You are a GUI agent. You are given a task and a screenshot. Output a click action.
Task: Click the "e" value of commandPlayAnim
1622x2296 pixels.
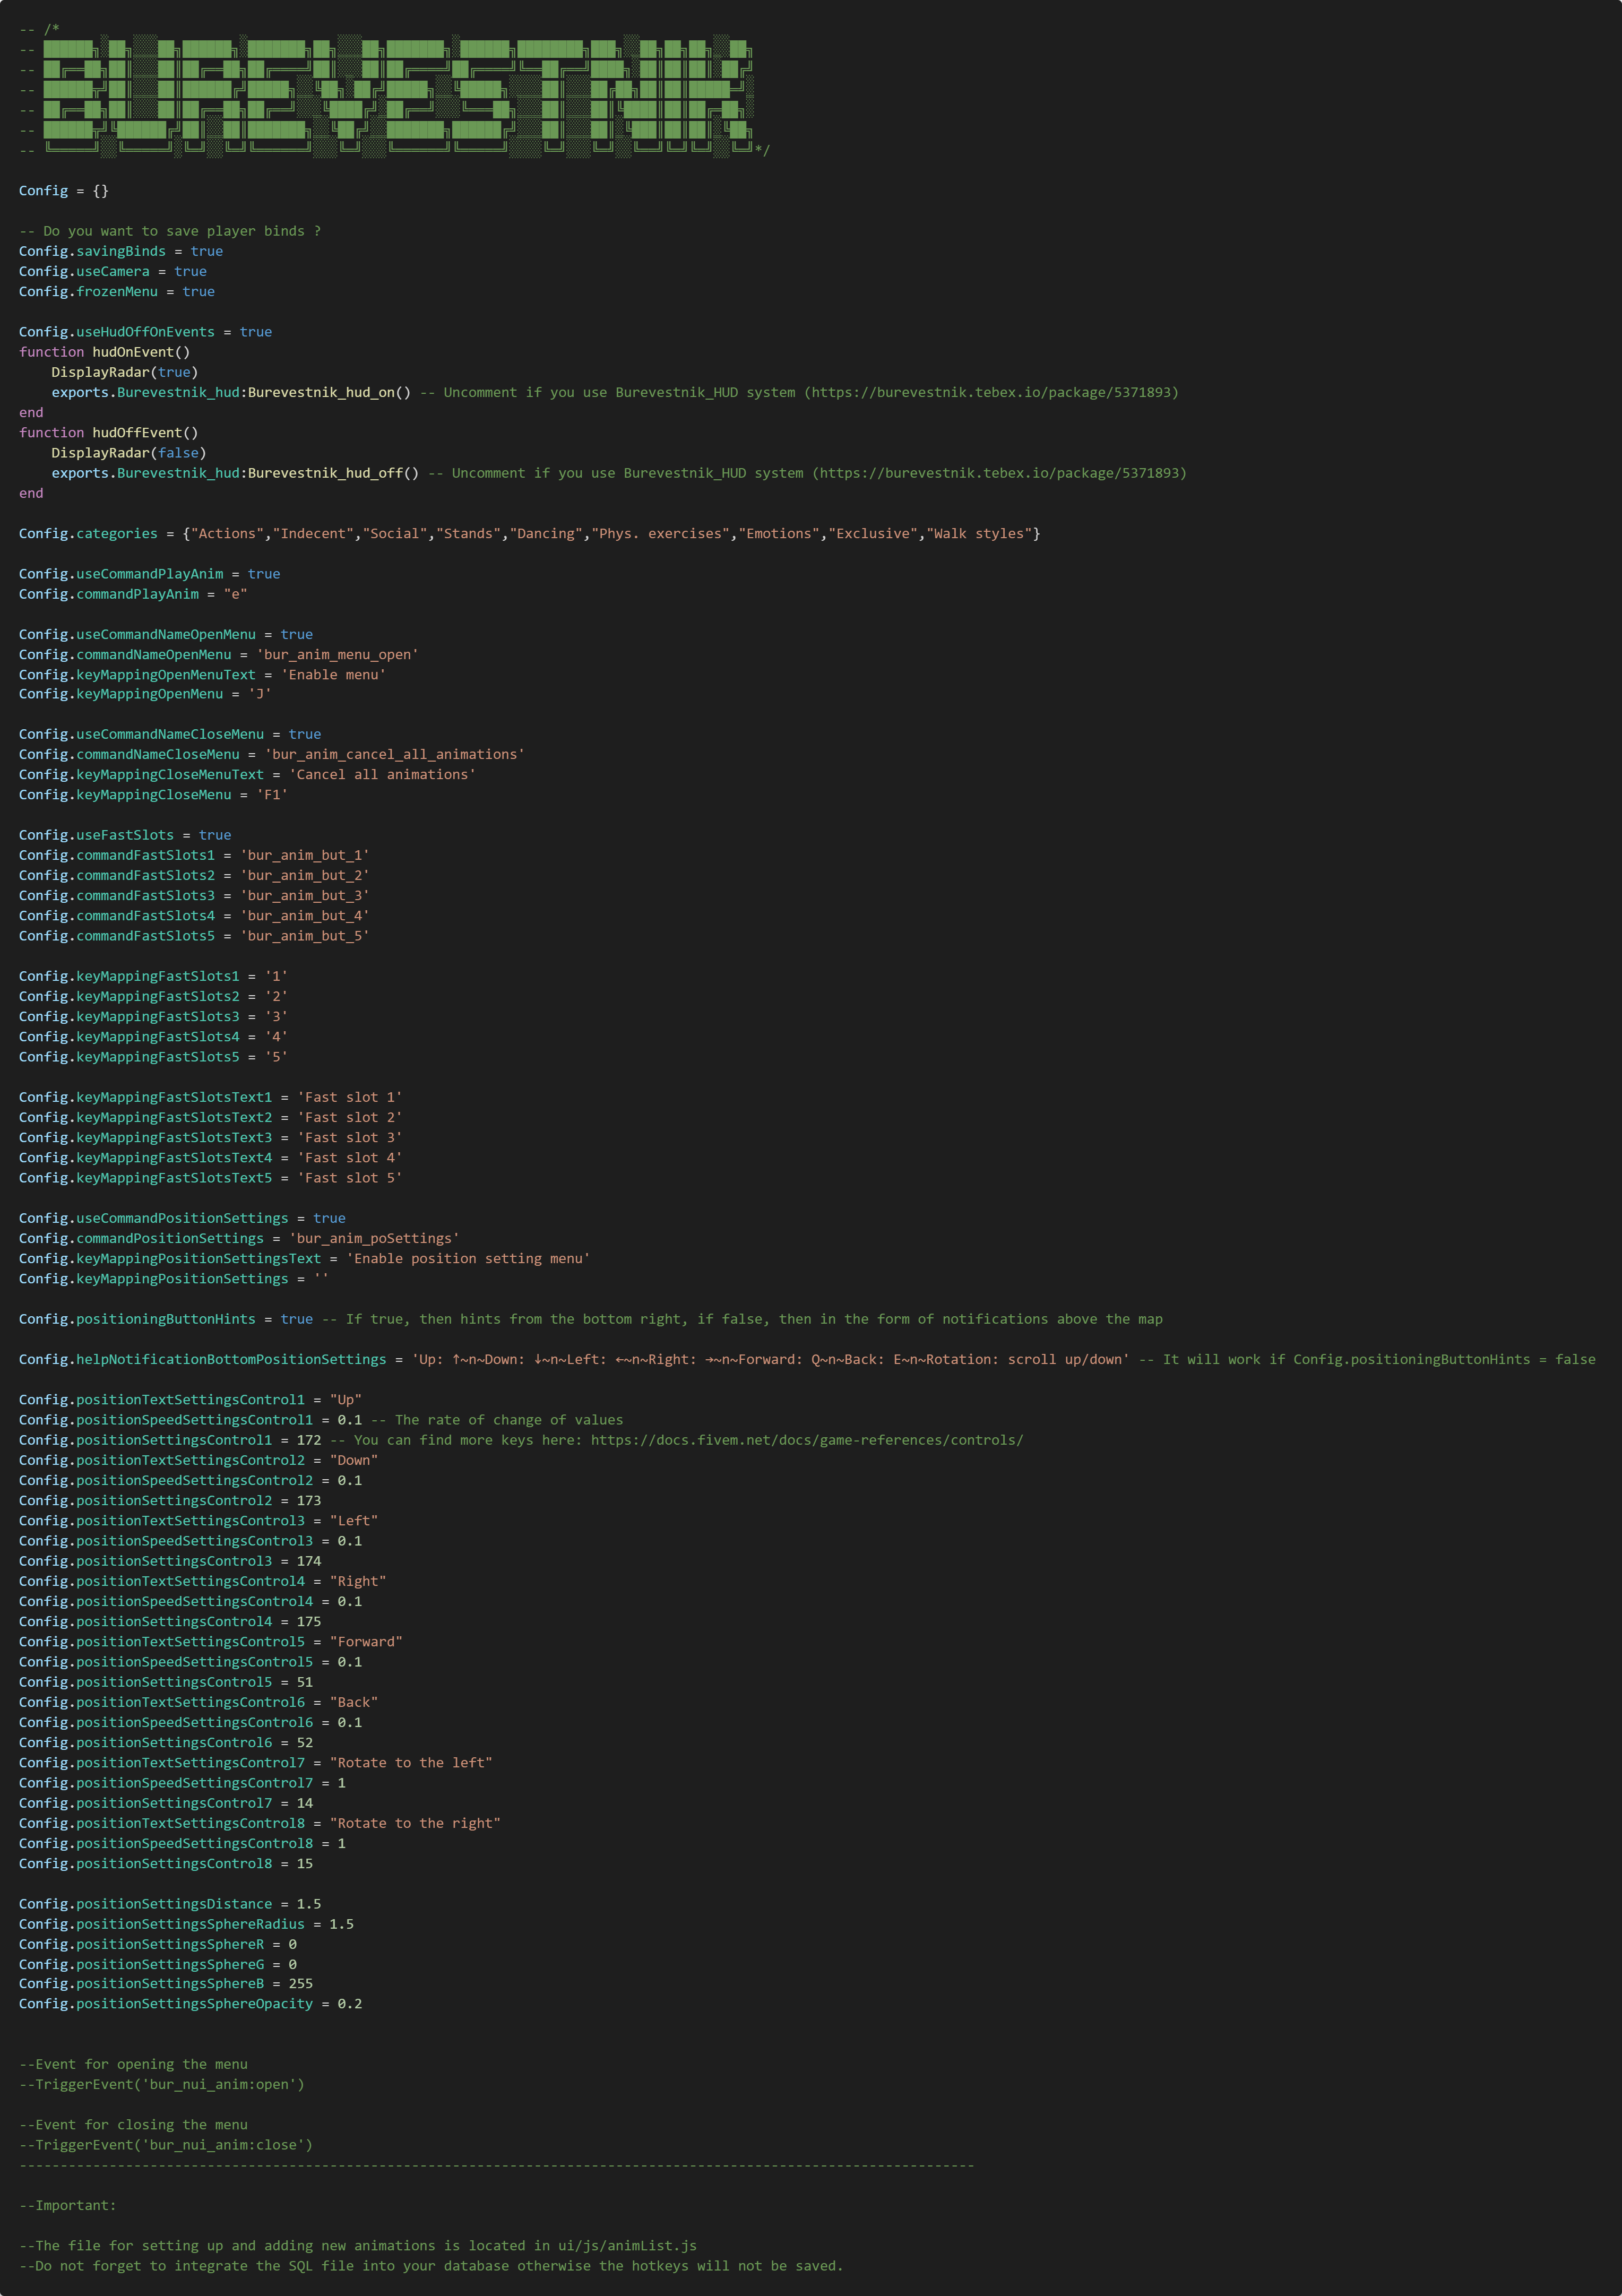coord(235,594)
